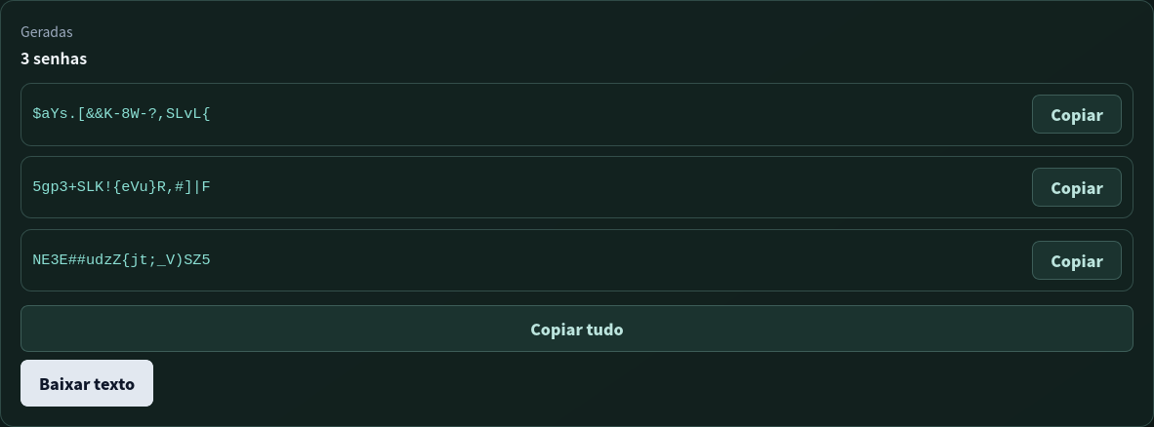The image size is (1154, 427).
Task: Copy the password starting with $aYs
Action: tap(1076, 115)
